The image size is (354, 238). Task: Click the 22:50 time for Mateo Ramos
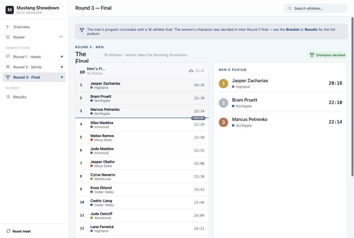(199, 138)
